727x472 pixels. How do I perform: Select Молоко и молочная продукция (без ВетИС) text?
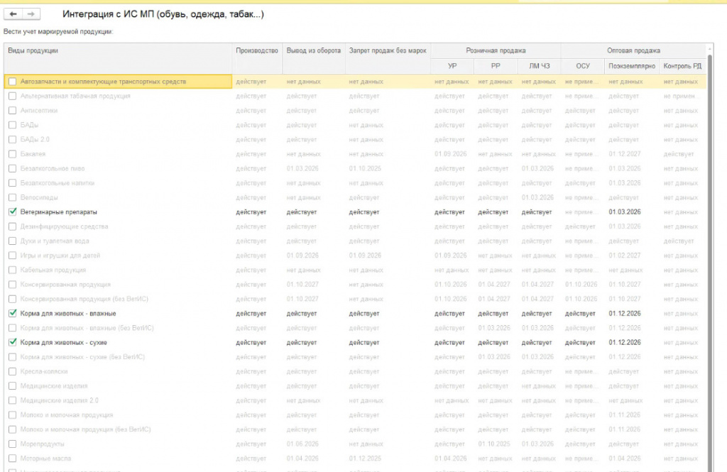click(x=86, y=429)
